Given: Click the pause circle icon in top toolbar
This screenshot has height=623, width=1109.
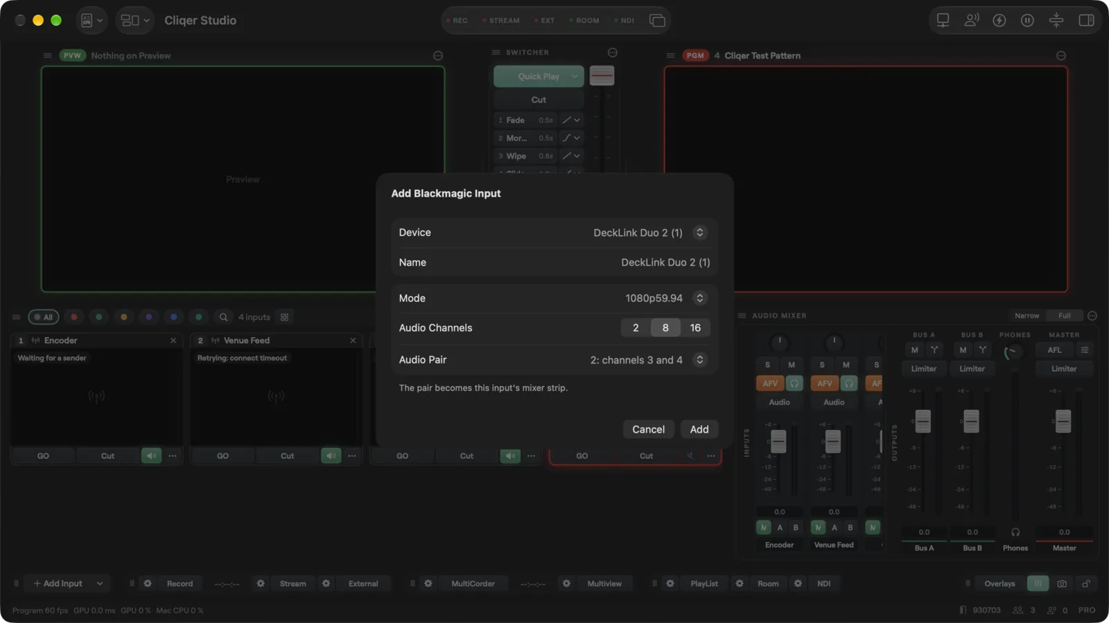Looking at the screenshot, I should [1027, 20].
